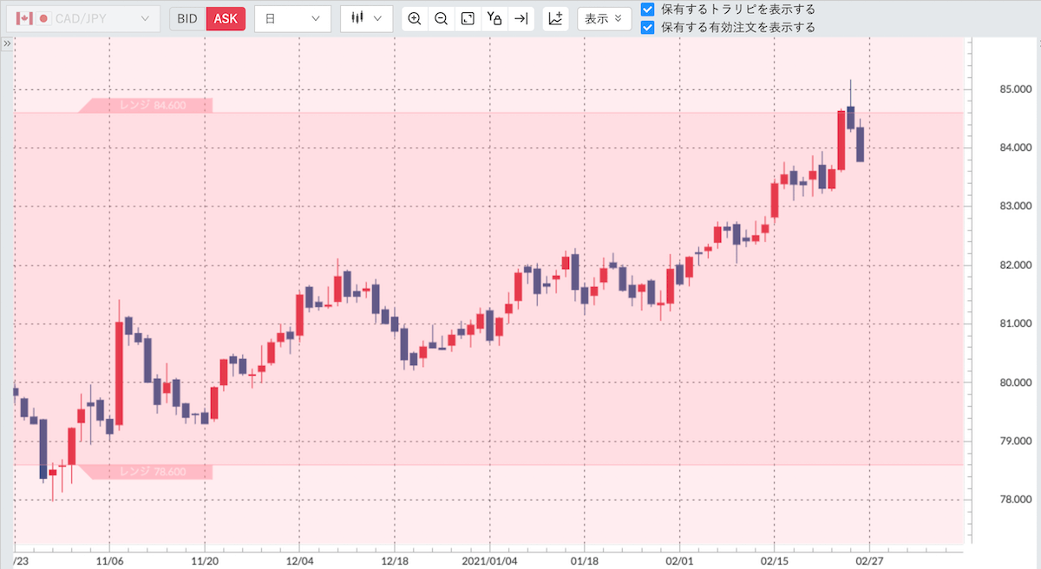The width and height of the screenshot is (1041, 569).
Task: Switch price display to BID
Action: tap(187, 18)
